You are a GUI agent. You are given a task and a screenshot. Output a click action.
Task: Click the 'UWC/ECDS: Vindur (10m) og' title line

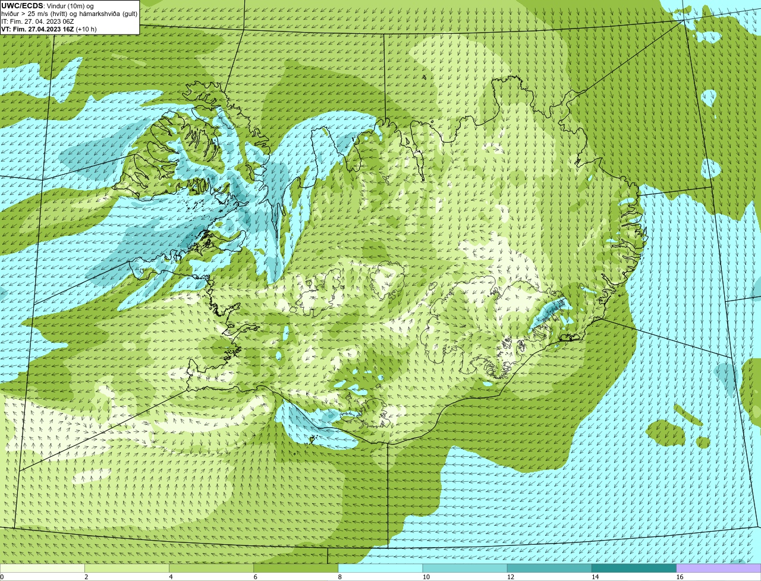pyautogui.click(x=48, y=6)
